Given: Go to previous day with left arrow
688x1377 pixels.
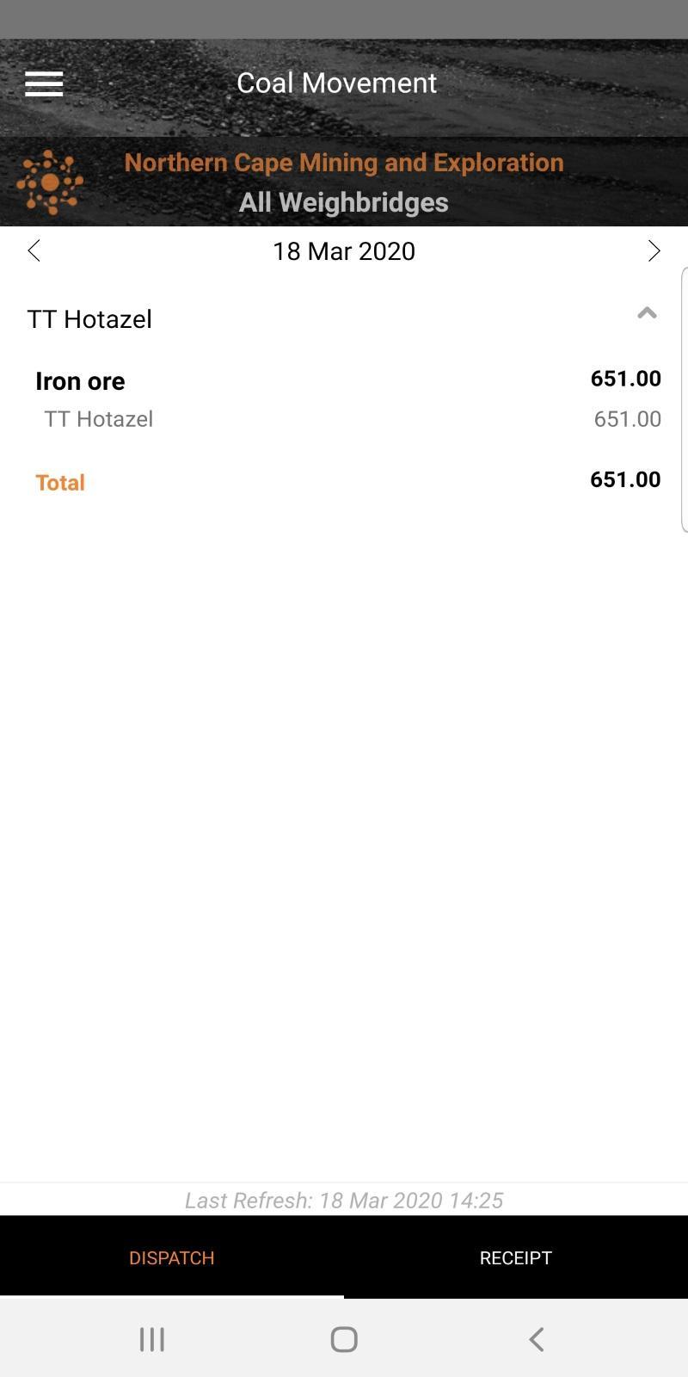Looking at the screenshot, I should 34,250.
